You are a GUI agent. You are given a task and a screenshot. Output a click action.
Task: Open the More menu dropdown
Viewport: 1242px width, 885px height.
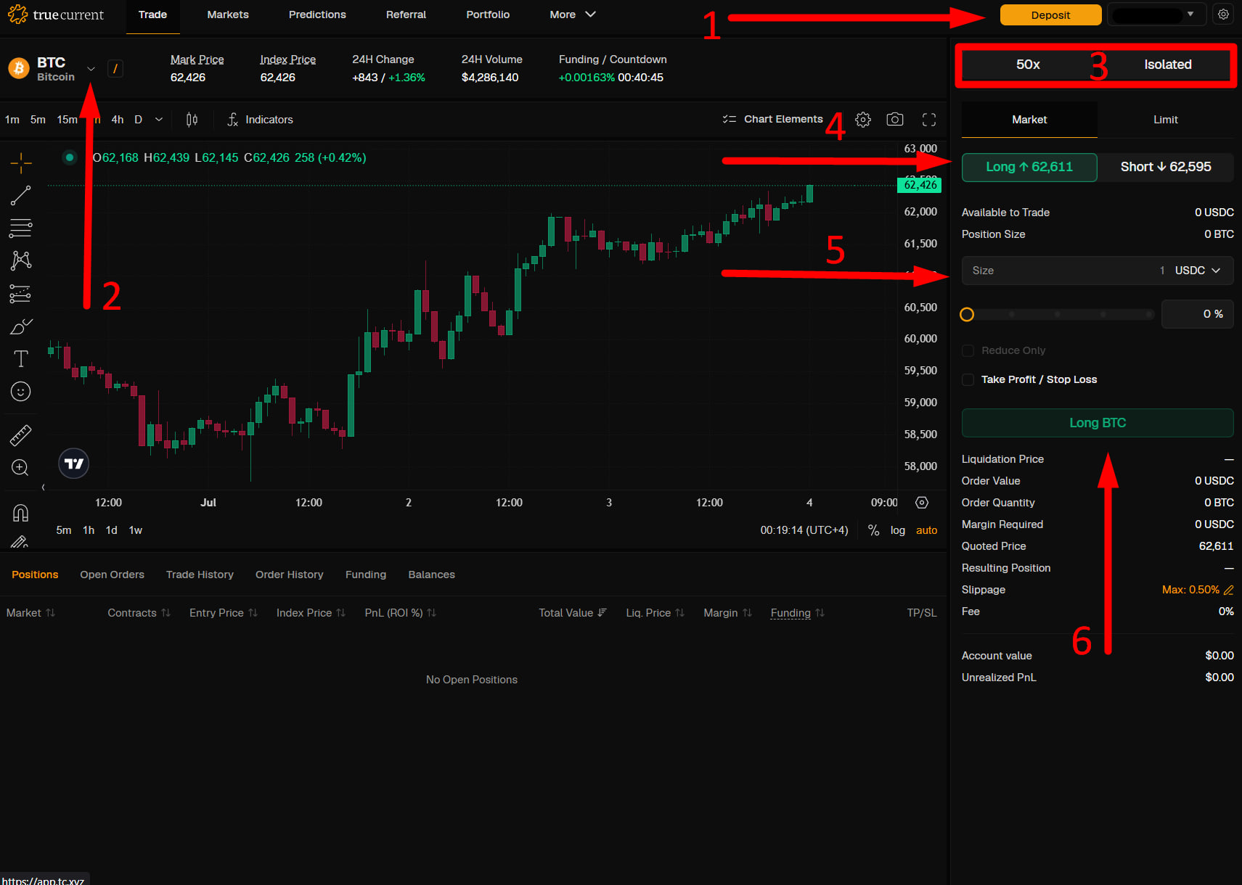(573, 15)
